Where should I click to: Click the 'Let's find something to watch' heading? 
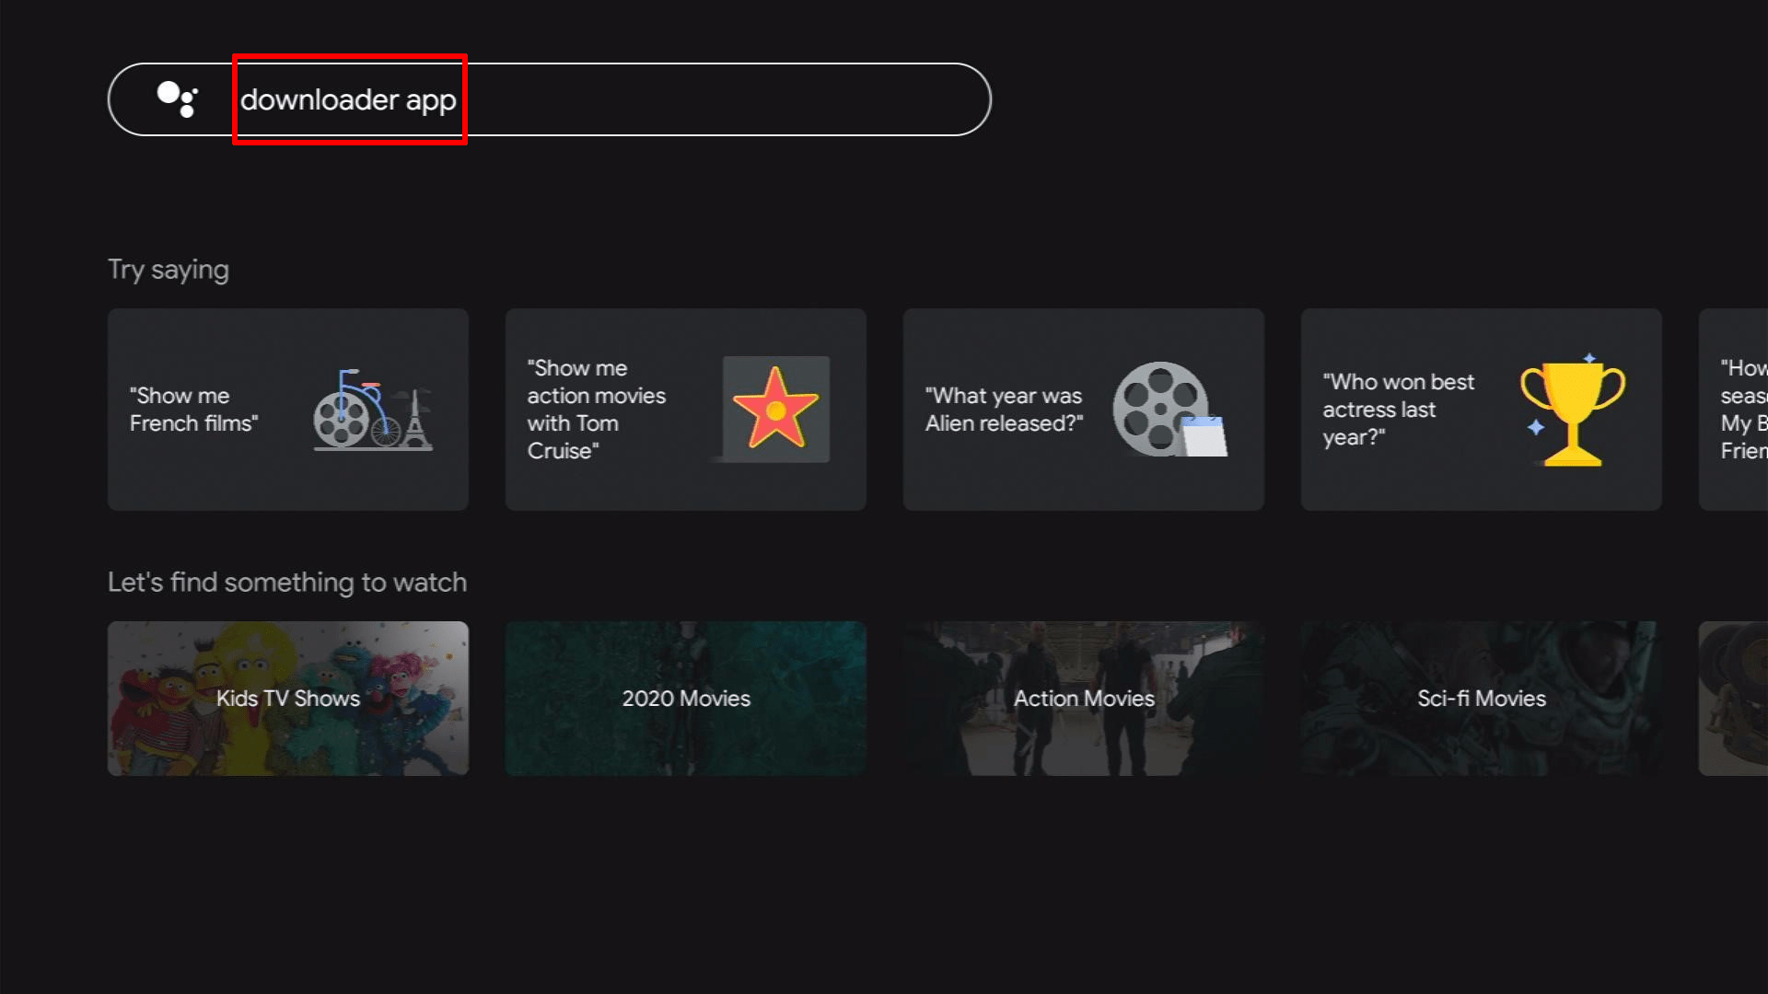pyautogui.click(x=287, y=583)
